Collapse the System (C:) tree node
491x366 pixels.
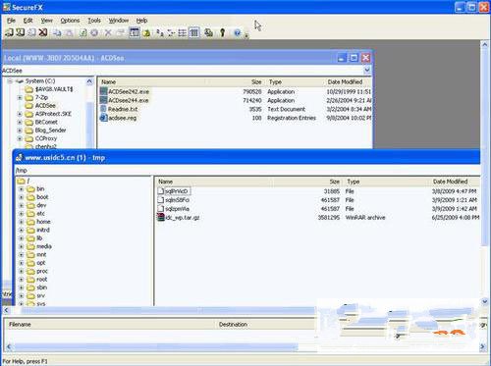coord(10,80)
